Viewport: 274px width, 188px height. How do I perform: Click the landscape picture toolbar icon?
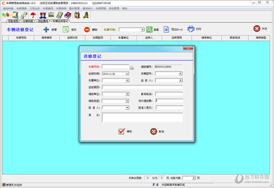[x=51, y=15]
